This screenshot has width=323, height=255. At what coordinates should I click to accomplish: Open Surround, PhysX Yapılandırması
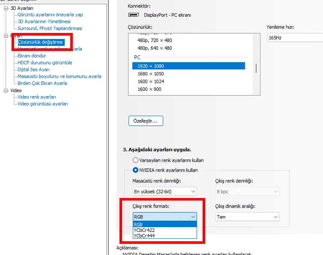(x=50, y=28)
